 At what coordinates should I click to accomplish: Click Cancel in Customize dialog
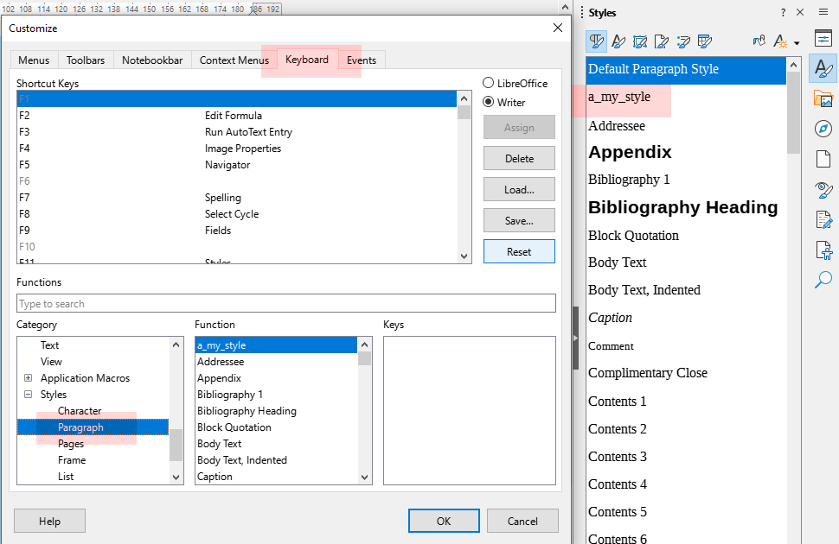(x=522, y=521)
